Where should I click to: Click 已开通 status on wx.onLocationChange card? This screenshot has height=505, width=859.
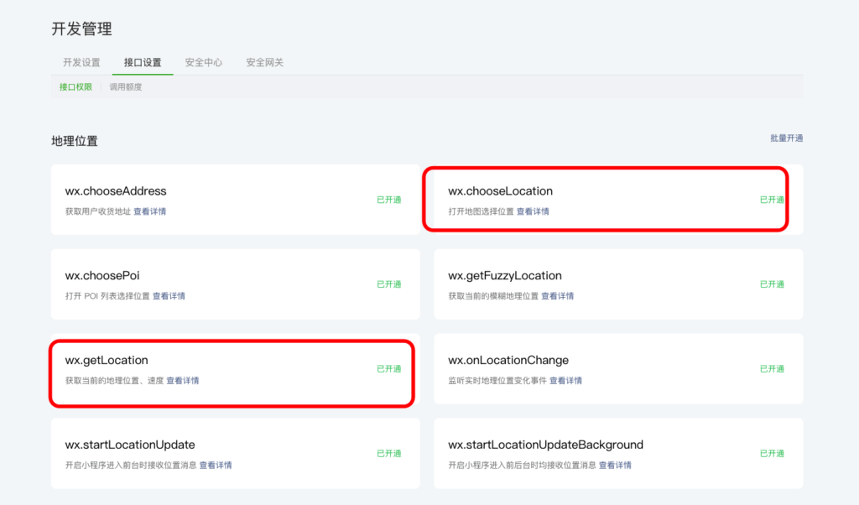point(772,369)
